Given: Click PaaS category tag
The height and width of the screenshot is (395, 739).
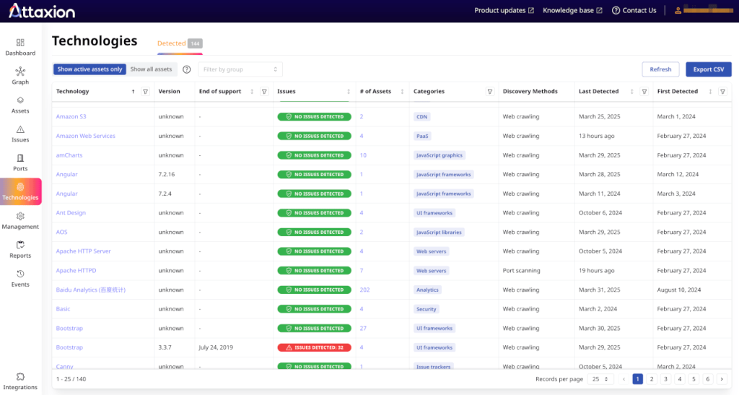Looking at the screenshot, I should coord(422,136).
